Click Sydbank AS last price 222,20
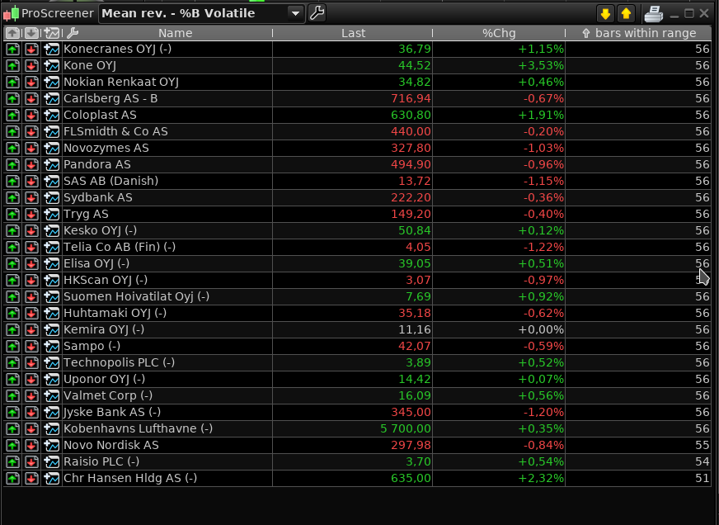 click(x=411, y=198)
